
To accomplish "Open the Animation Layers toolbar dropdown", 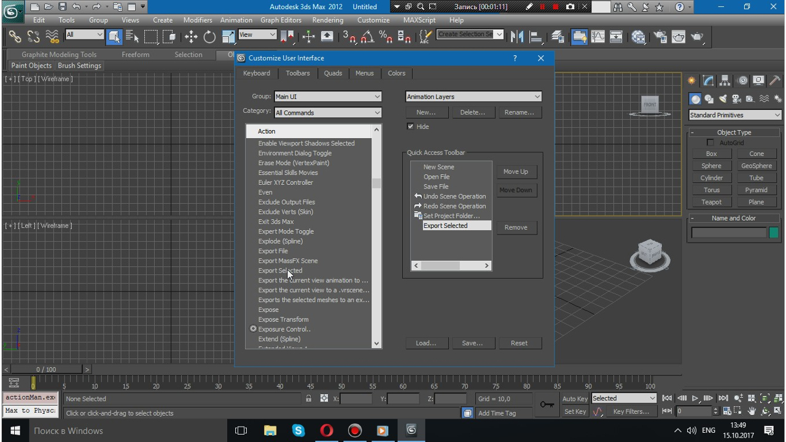I will coord(473,96).
